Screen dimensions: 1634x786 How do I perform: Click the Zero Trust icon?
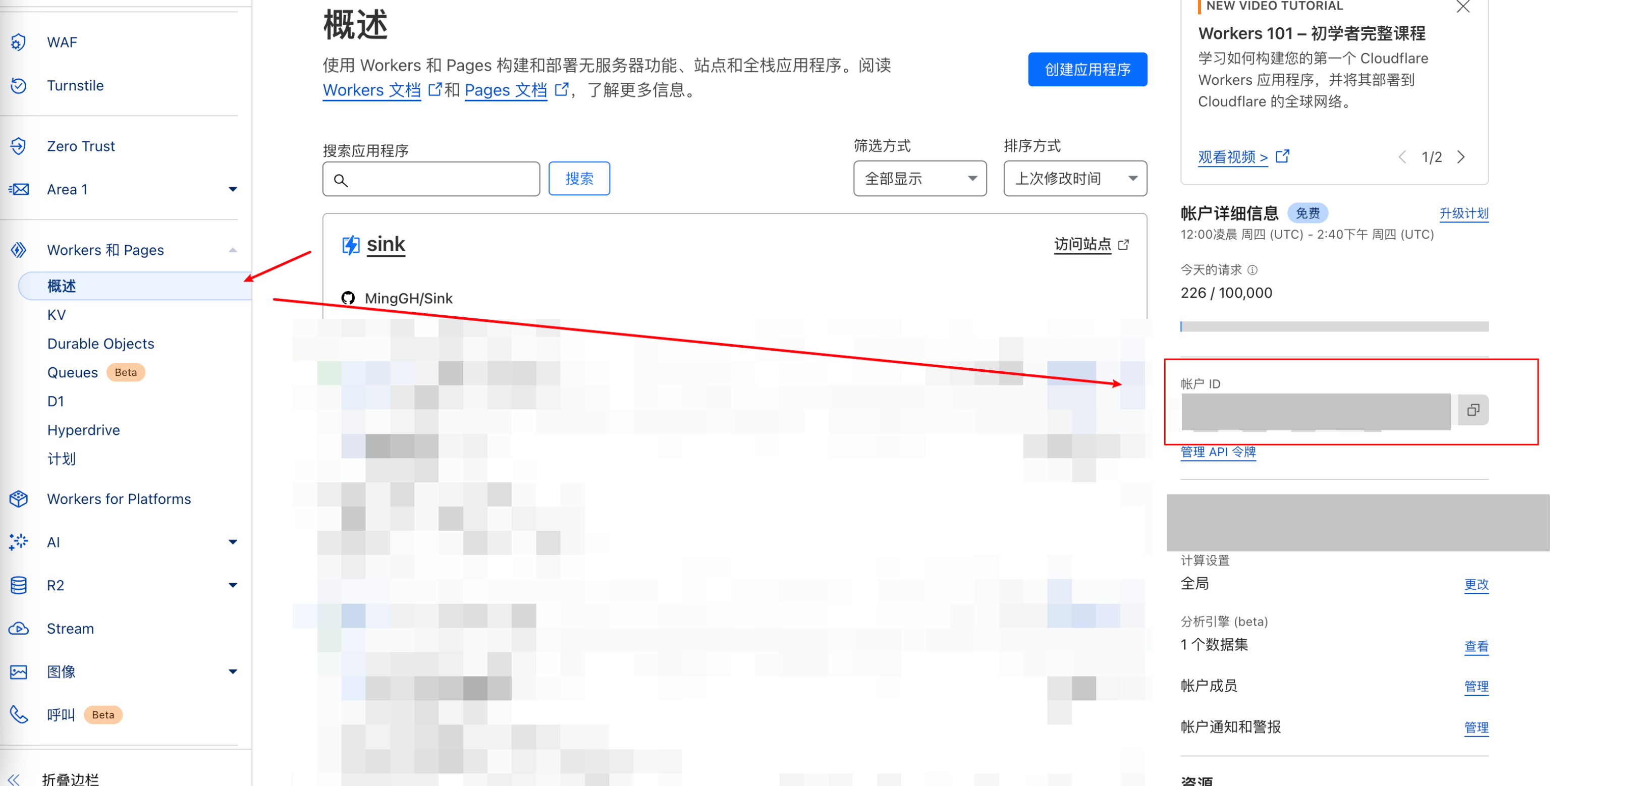(18, 146)
